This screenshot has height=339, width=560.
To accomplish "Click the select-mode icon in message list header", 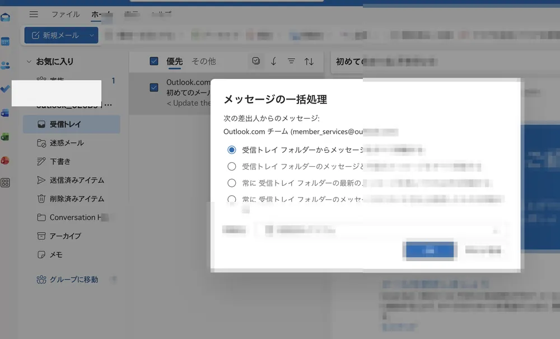I will [256, 61].
